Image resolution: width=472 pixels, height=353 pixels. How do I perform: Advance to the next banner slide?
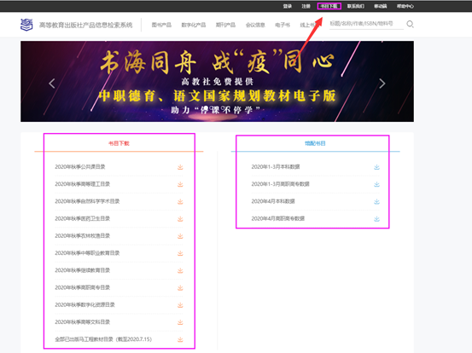click(382, 84)
